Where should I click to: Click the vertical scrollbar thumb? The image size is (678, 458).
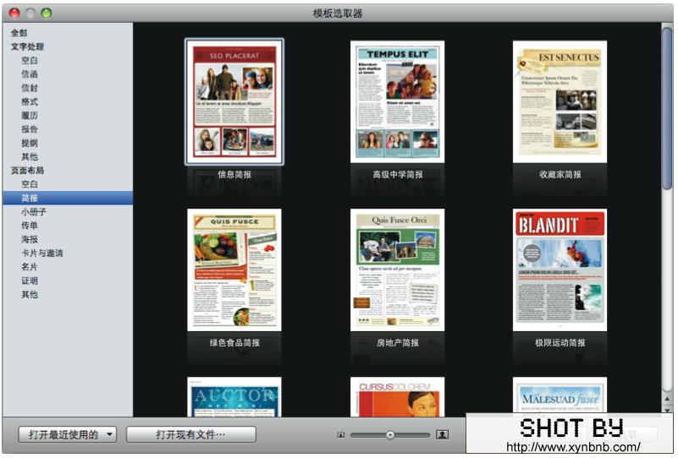point(667,108)
